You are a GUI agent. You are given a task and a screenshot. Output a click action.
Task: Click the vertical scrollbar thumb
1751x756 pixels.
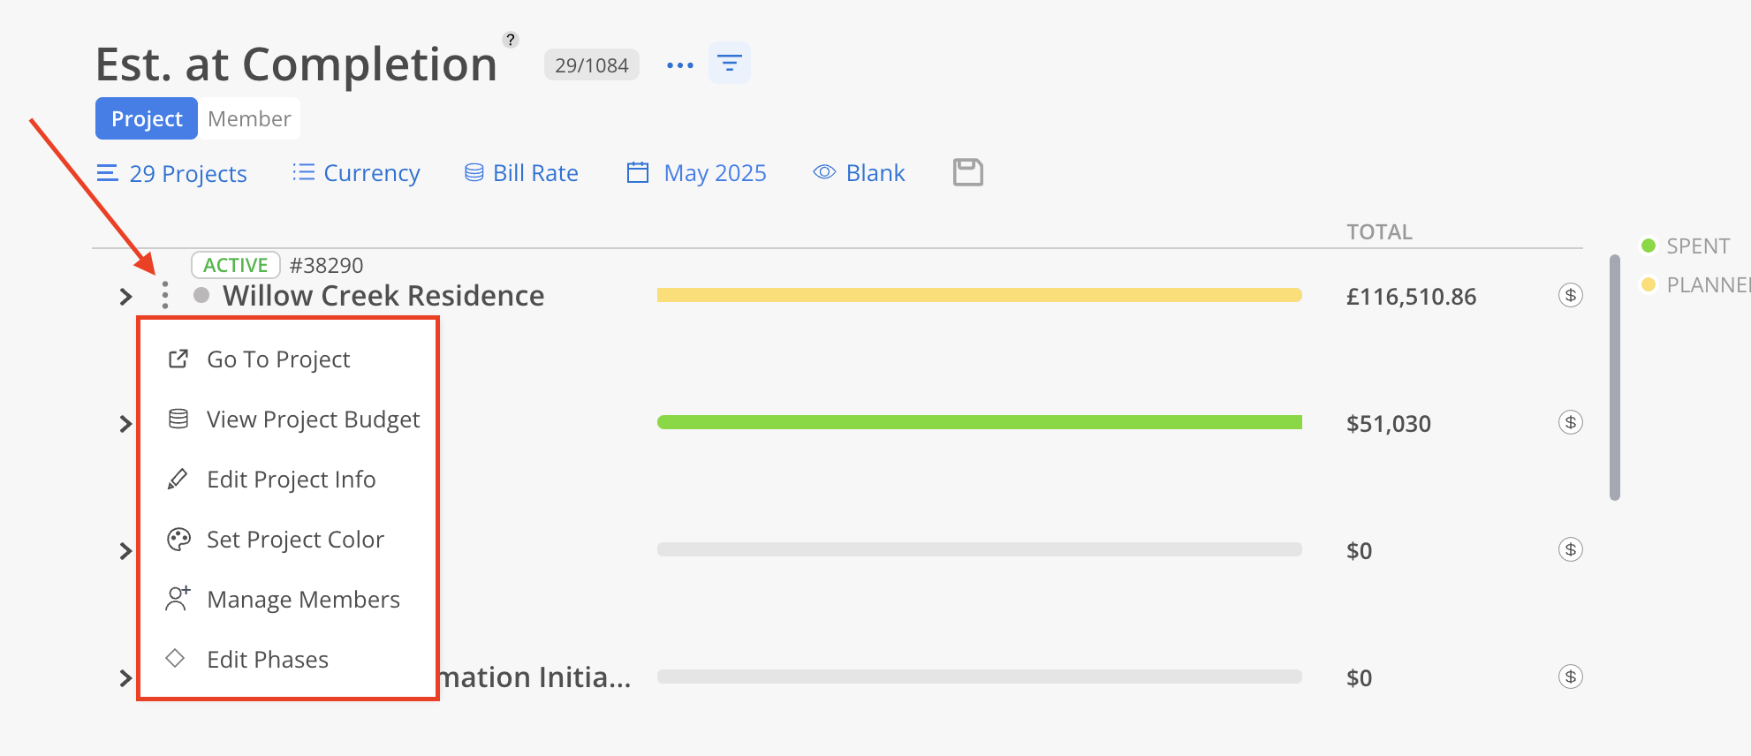click(1614, 377)
